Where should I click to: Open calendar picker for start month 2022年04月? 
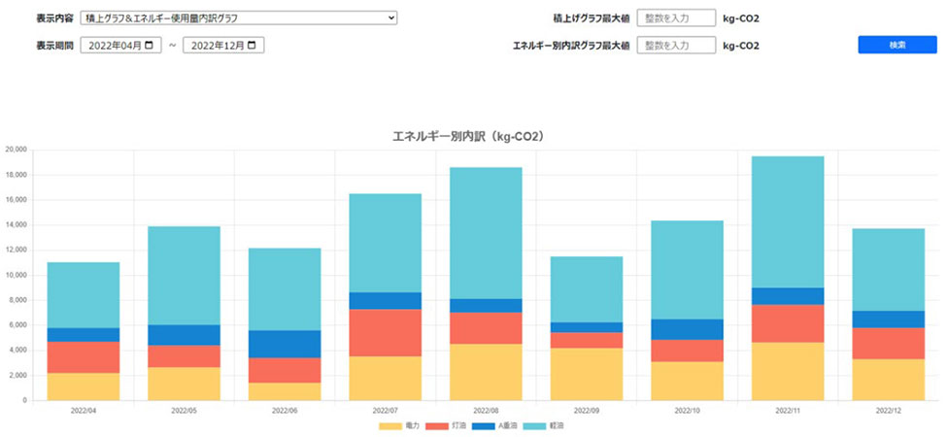150,46
